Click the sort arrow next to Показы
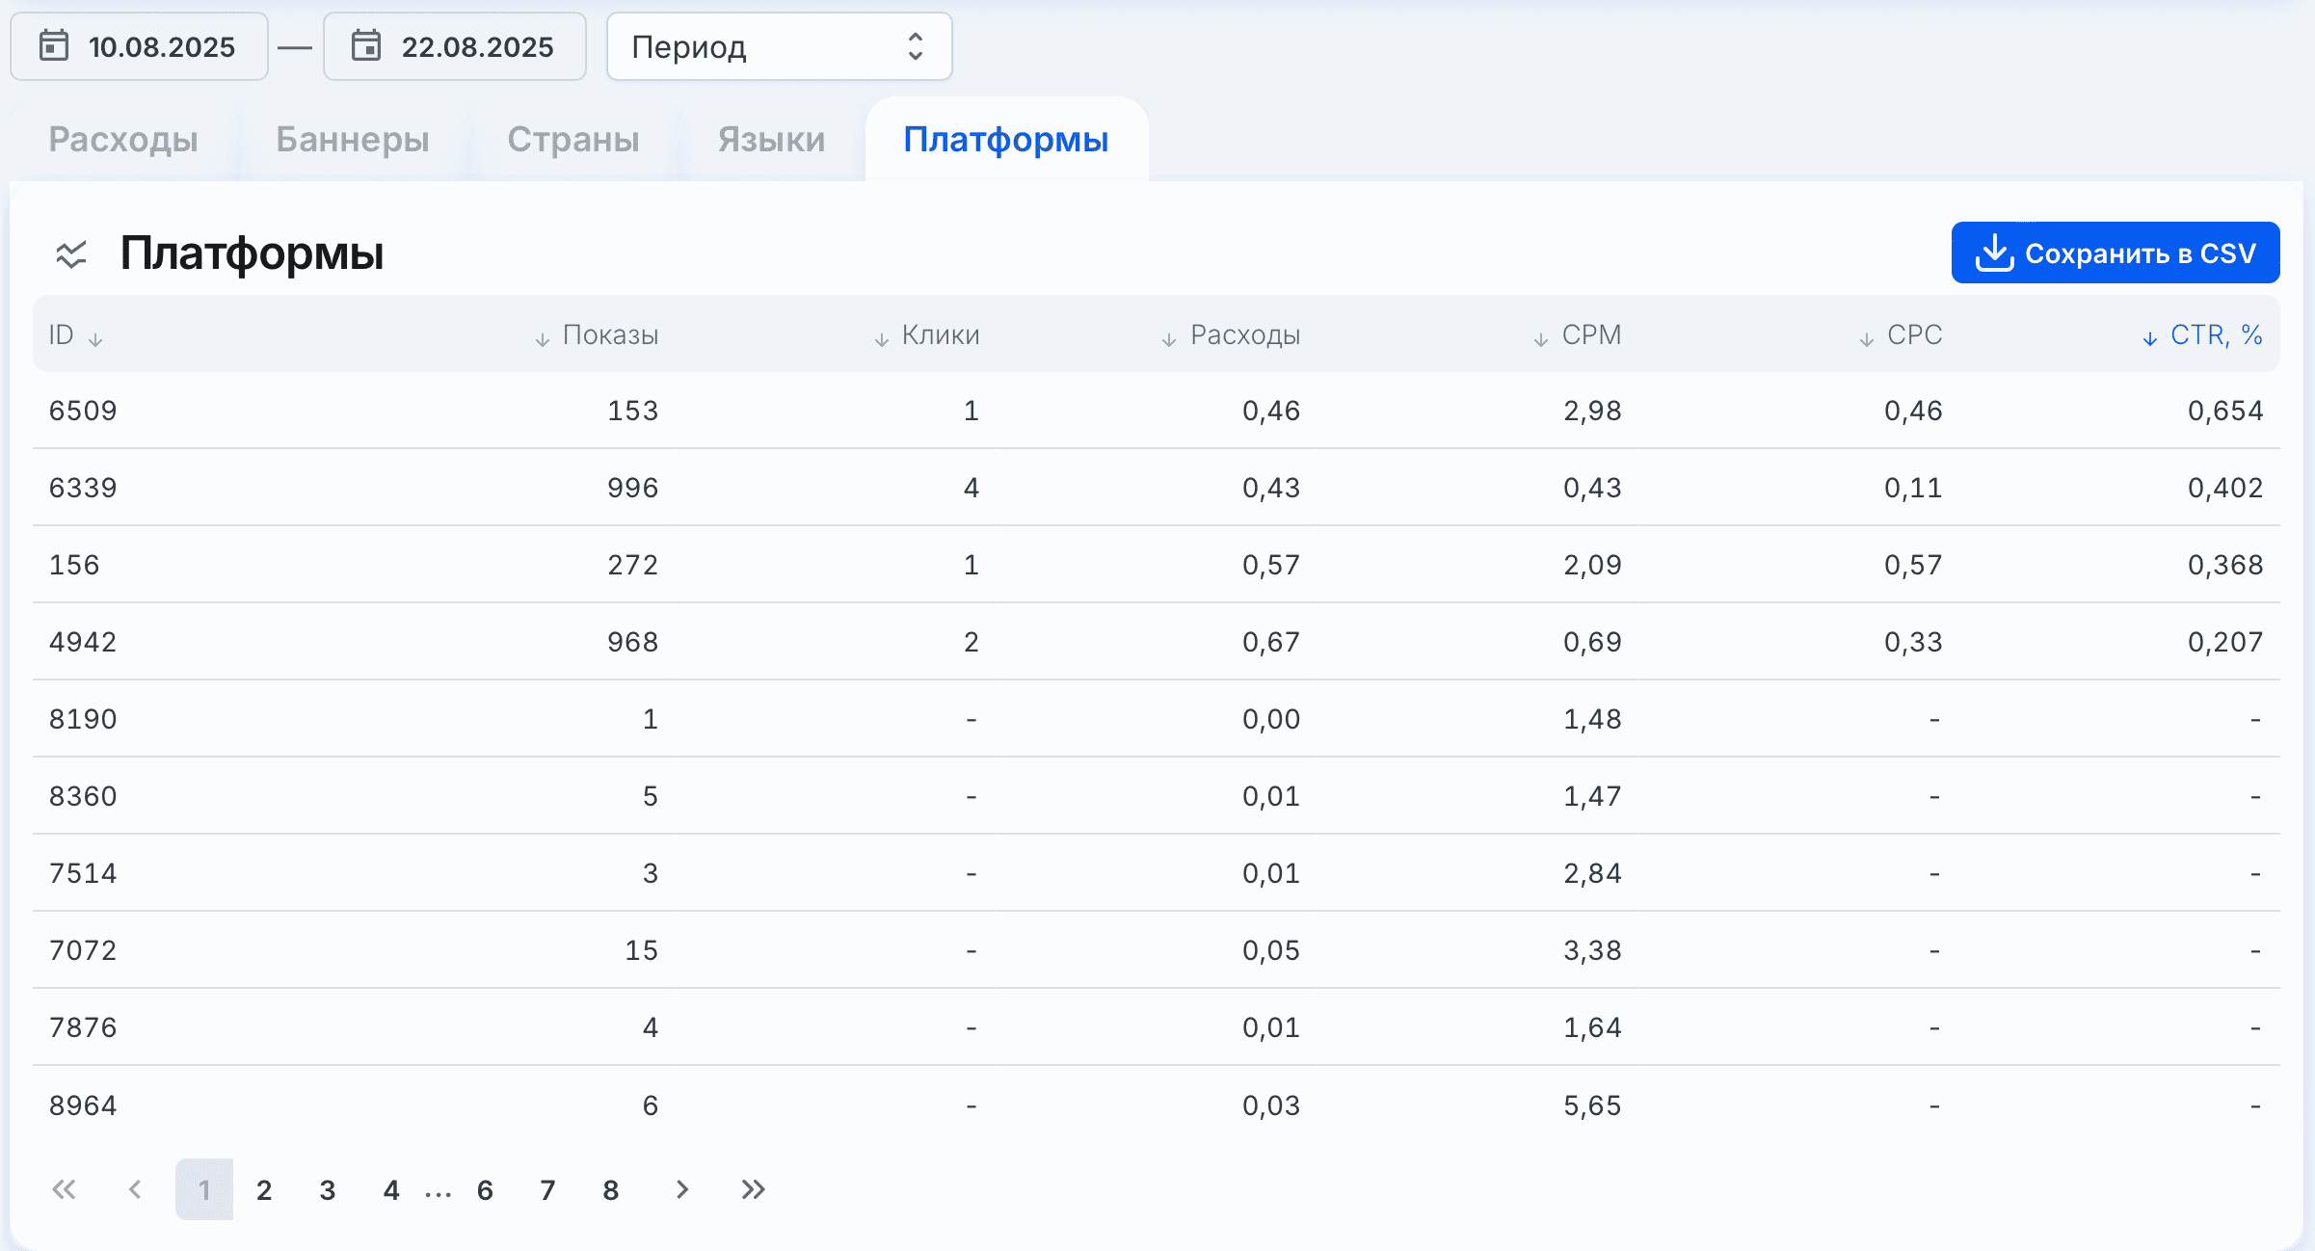The image size is (2315, 1251). 543,339
